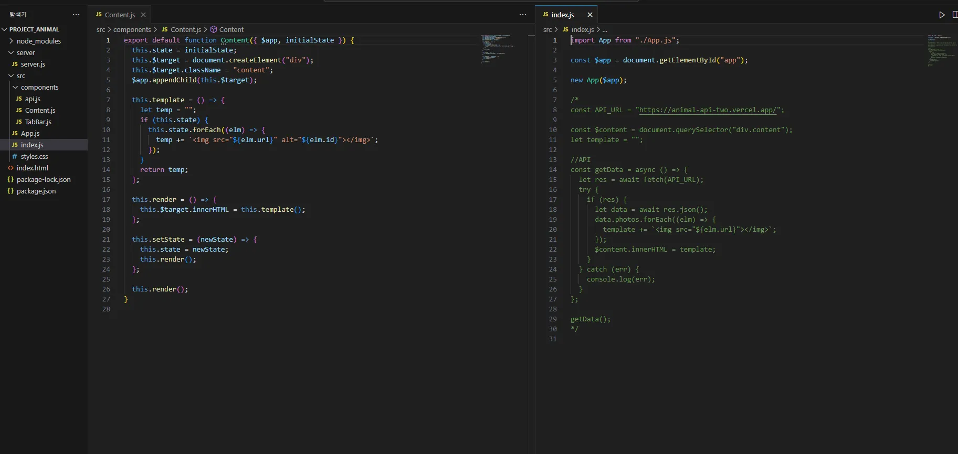Click the Content symbol cube icon in breadcrumb
The height and width of the screenshot is (454, 958).
coord(214,29)
